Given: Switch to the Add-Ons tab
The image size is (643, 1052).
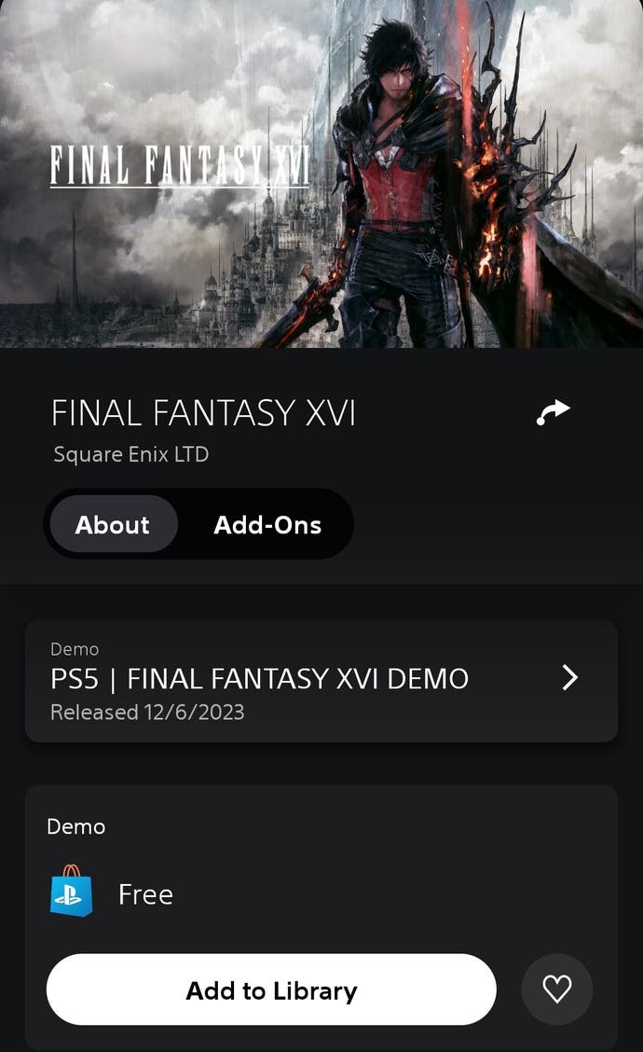Looking at the screenshot, I should coord(267,524).
